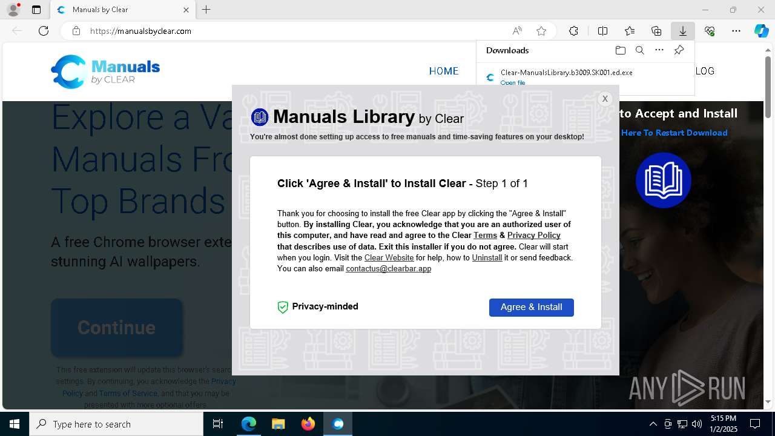Close the Manuals Library dialog with X
775x436 pixels.
coord(604,99)
